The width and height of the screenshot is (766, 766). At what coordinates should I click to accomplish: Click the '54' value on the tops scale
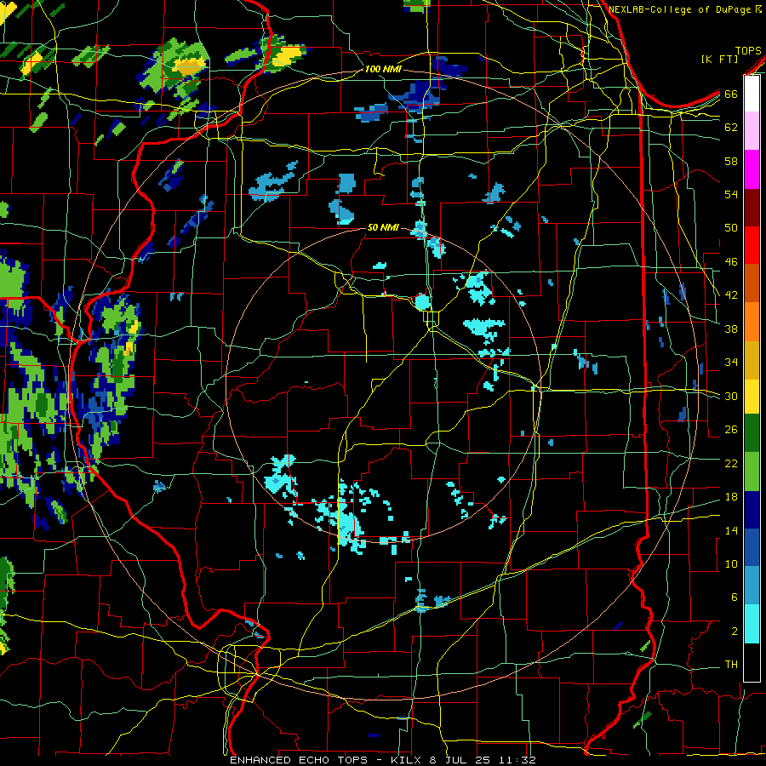(731, 194)
